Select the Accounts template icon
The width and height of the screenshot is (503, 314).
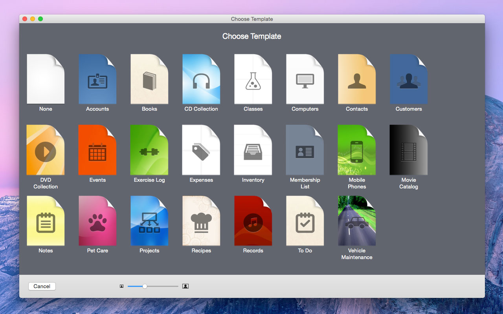(x=97, y=79)
